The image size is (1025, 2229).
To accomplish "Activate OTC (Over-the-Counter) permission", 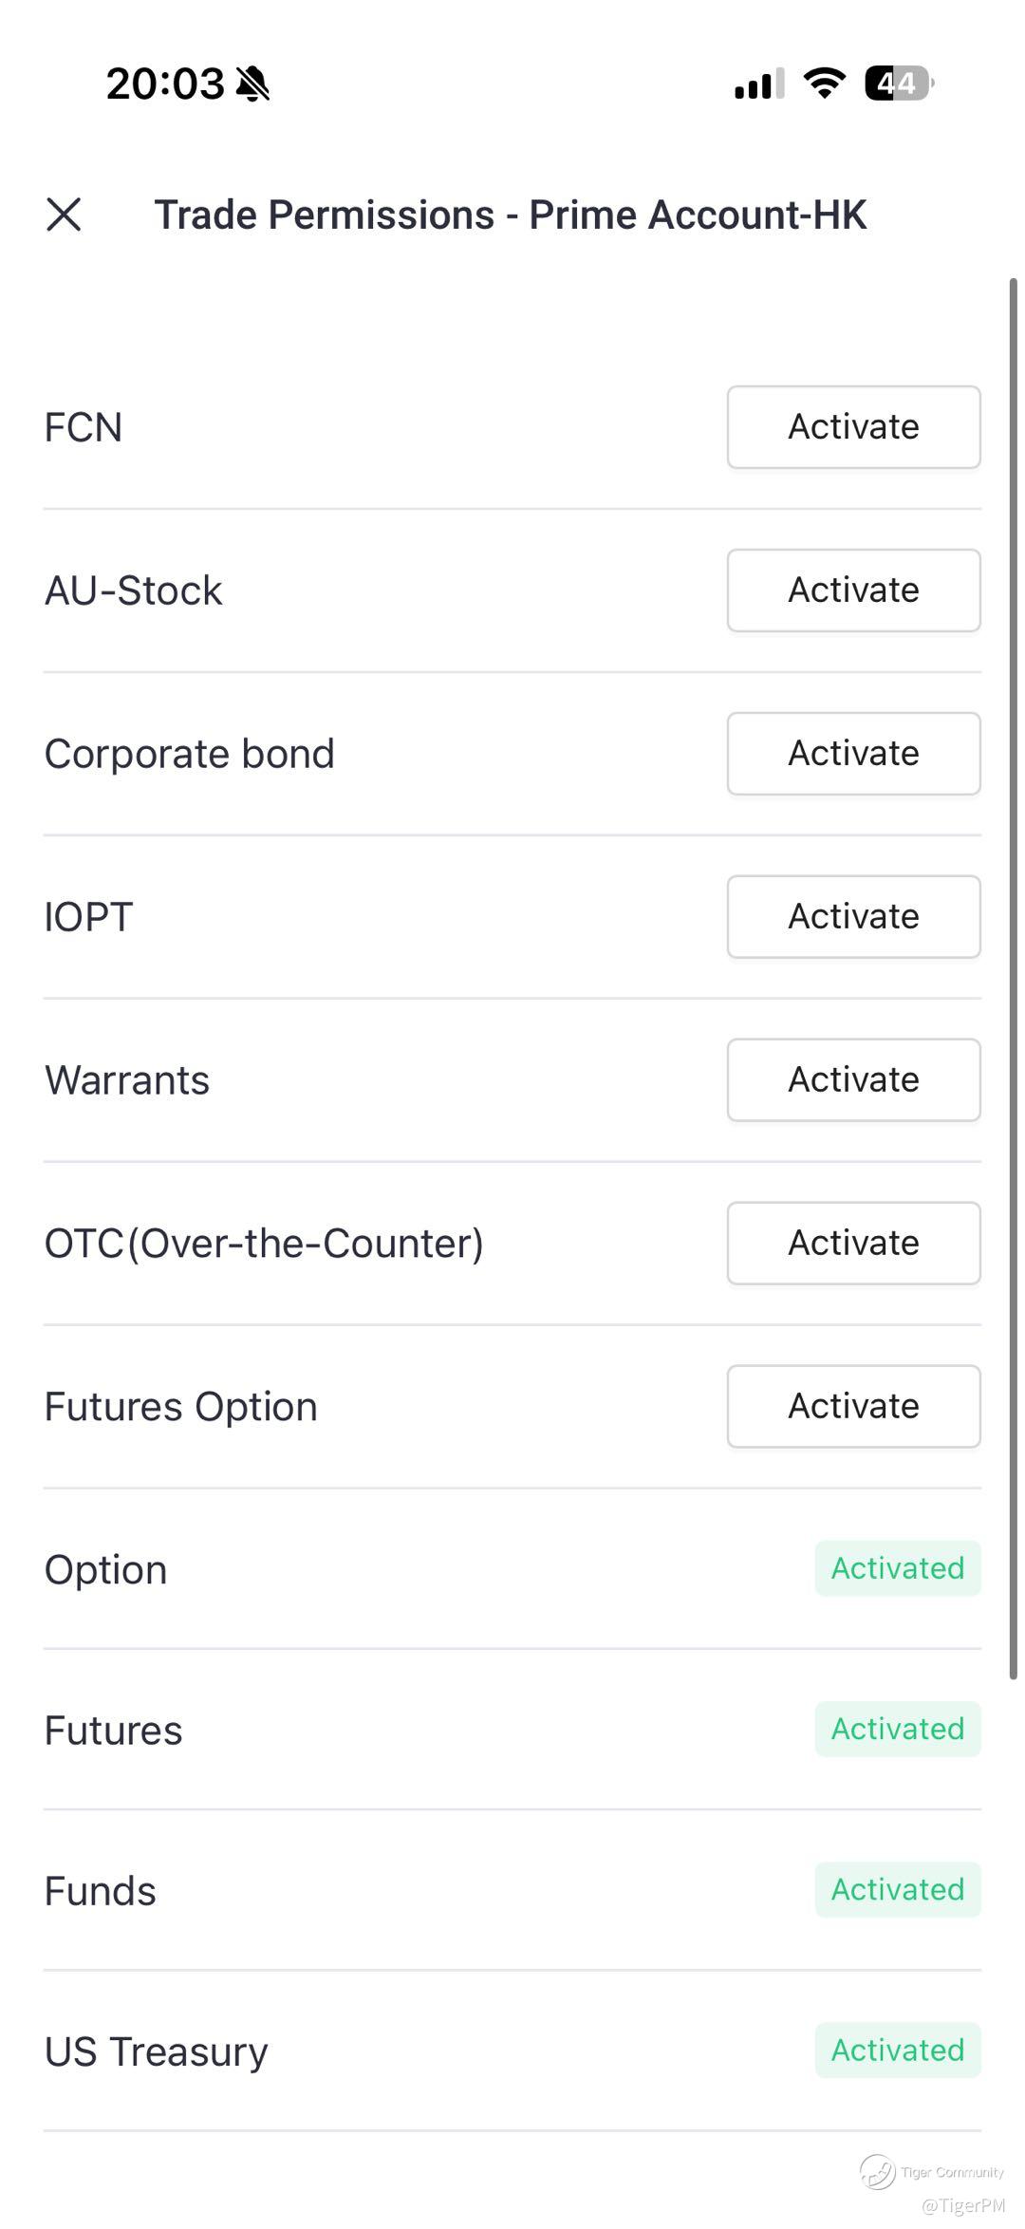I will click(852, 1244).
